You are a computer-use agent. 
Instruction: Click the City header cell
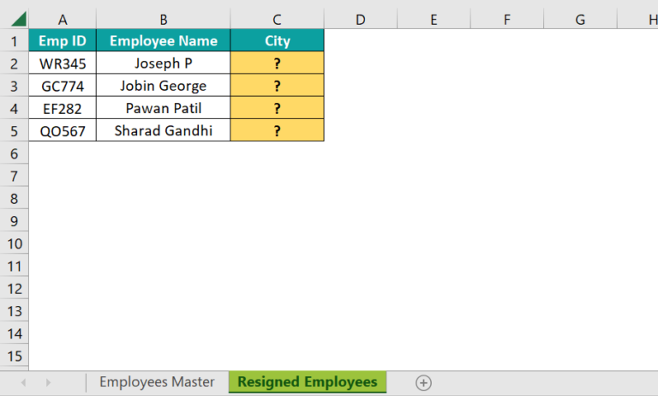click(x=277, y=41)
